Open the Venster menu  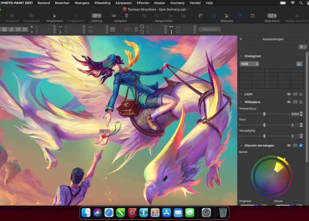(x=195, y=3)
